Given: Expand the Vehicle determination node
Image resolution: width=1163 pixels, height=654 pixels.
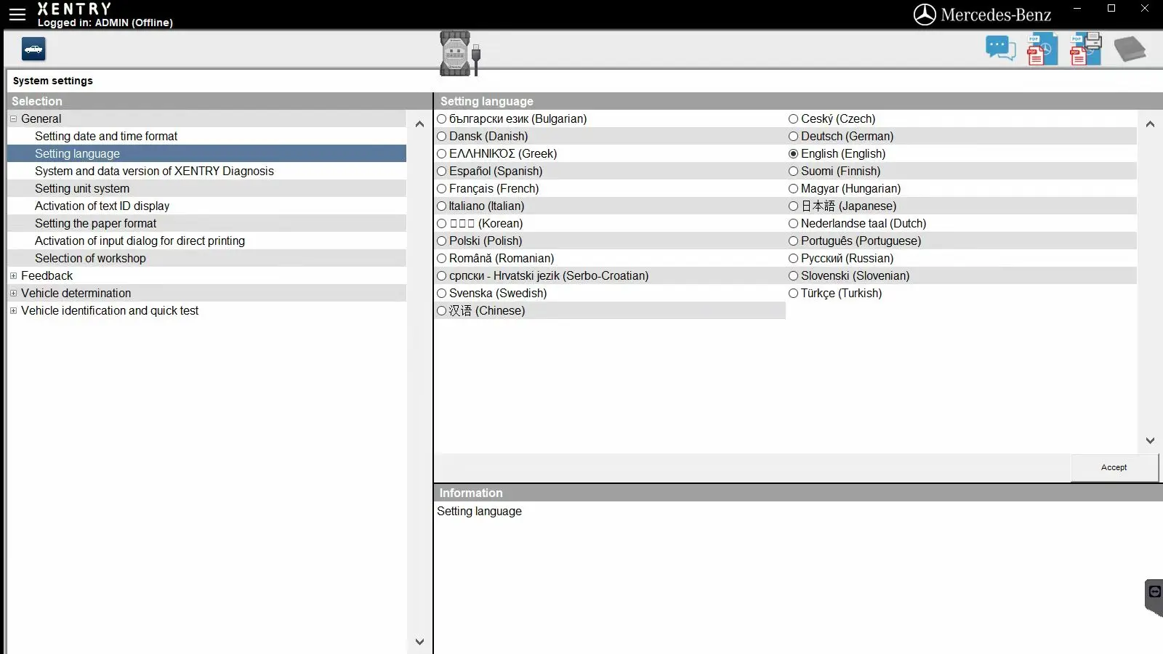Looking at the screenshot, I should click(13, 293).
